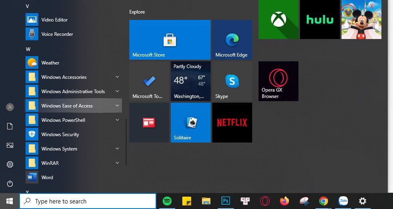393x209 pixels.
Task: Open the Opera GX taskbar icon
Action: [265, 201]
